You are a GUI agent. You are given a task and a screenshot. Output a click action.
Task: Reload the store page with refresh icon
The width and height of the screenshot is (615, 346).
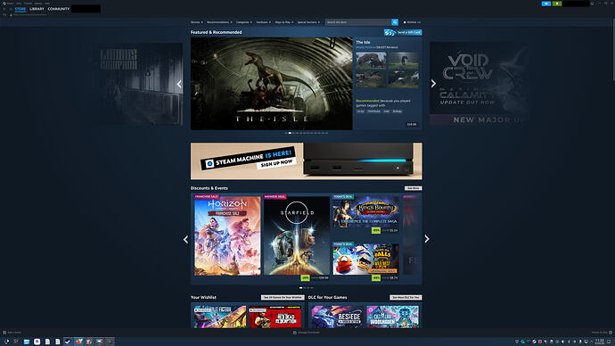[x=4, y=15]
